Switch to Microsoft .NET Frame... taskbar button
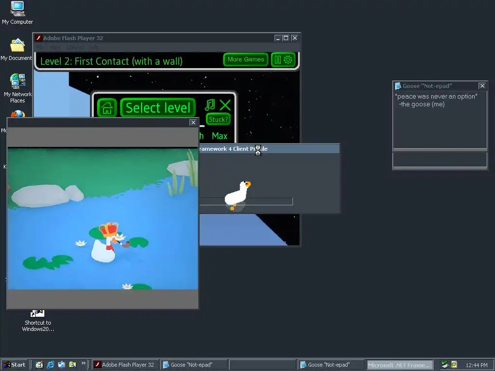The width and height of the screenshot is (495, 371). click(400, 365)
